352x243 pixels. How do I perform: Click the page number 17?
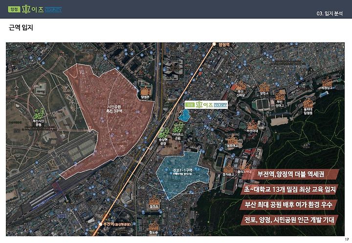(x=347, y=240)
